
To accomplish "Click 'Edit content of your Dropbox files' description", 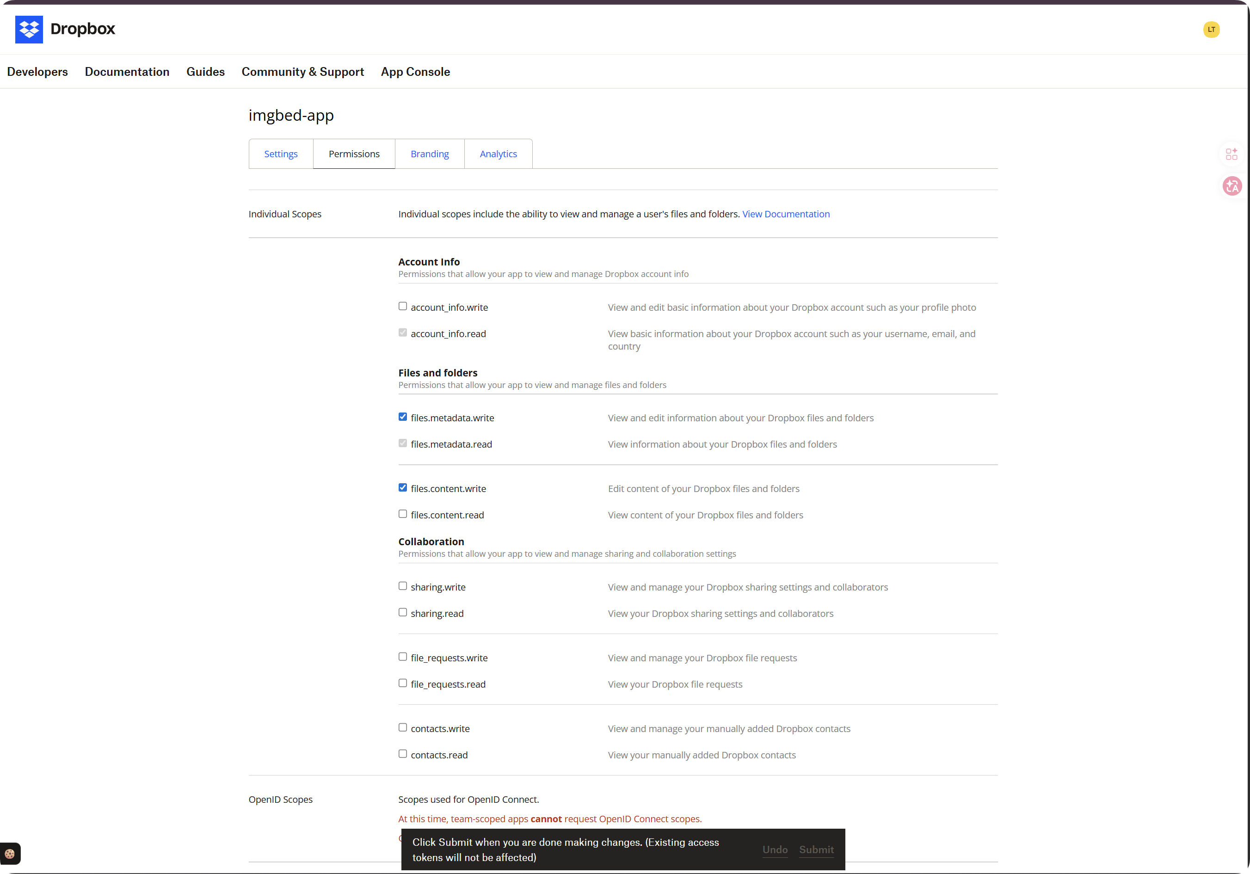I will [703, 489].
